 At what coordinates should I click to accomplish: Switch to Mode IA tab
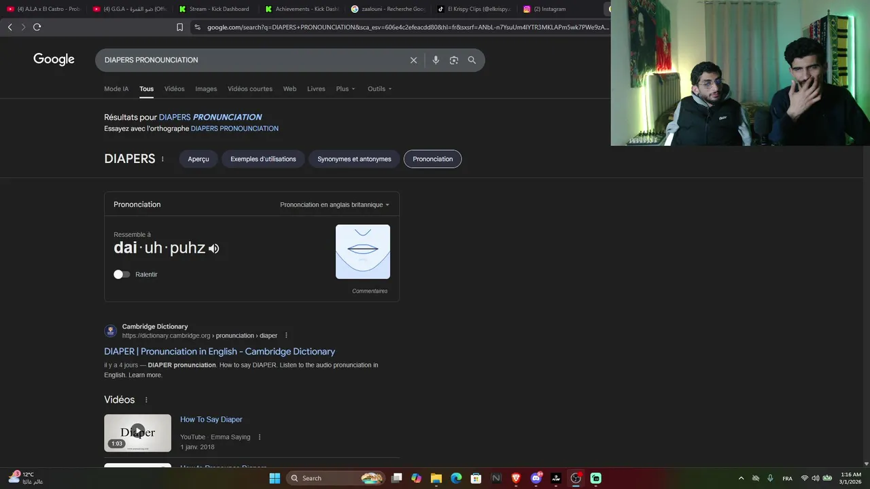click(116, 89)
